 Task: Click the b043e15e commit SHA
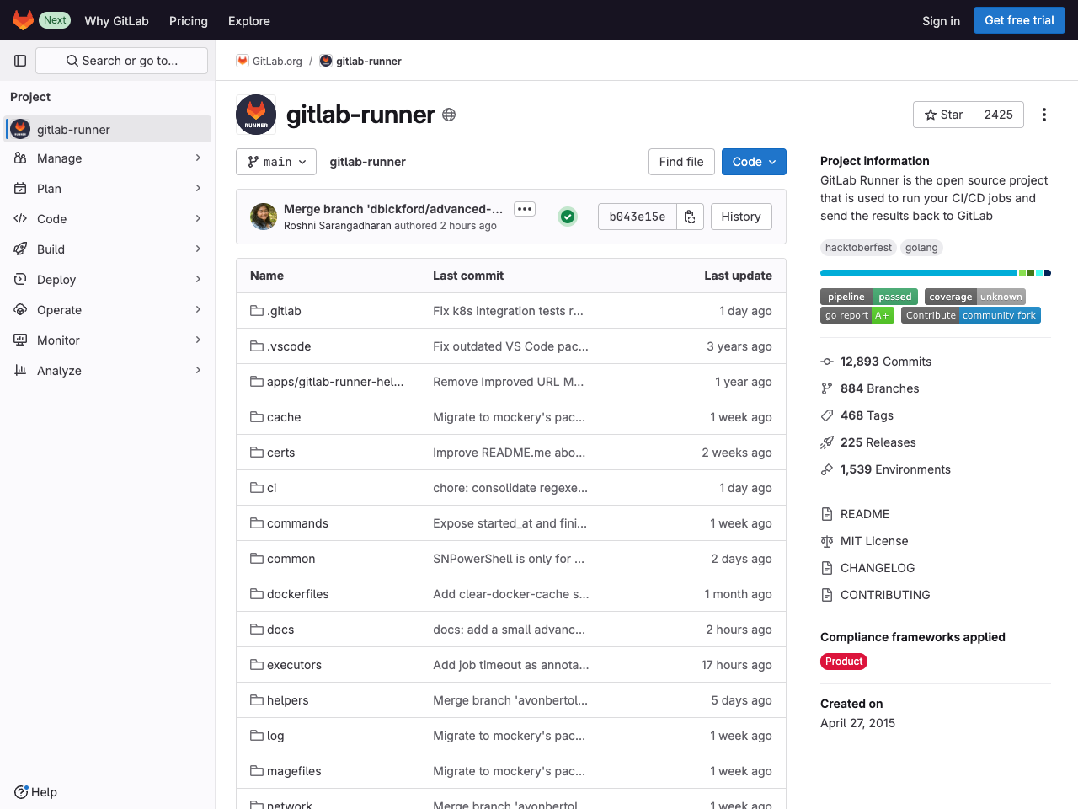[x=638, y=217]
